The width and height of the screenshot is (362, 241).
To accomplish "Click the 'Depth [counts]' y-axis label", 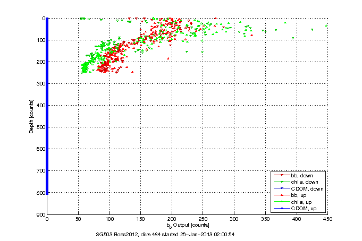I will 31,116.
